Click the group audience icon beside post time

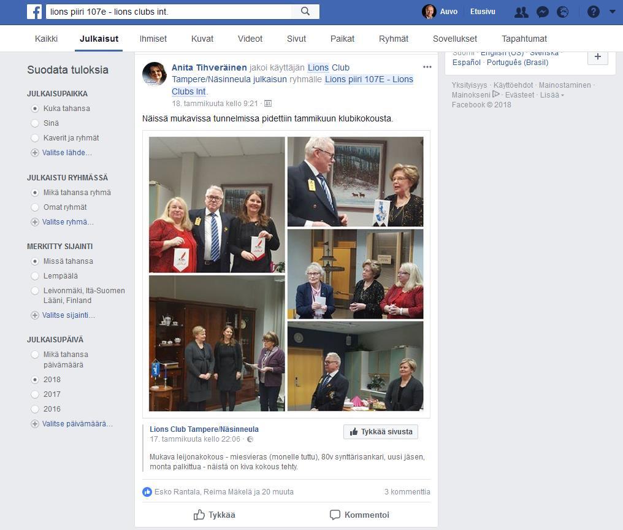coord(268,104)
